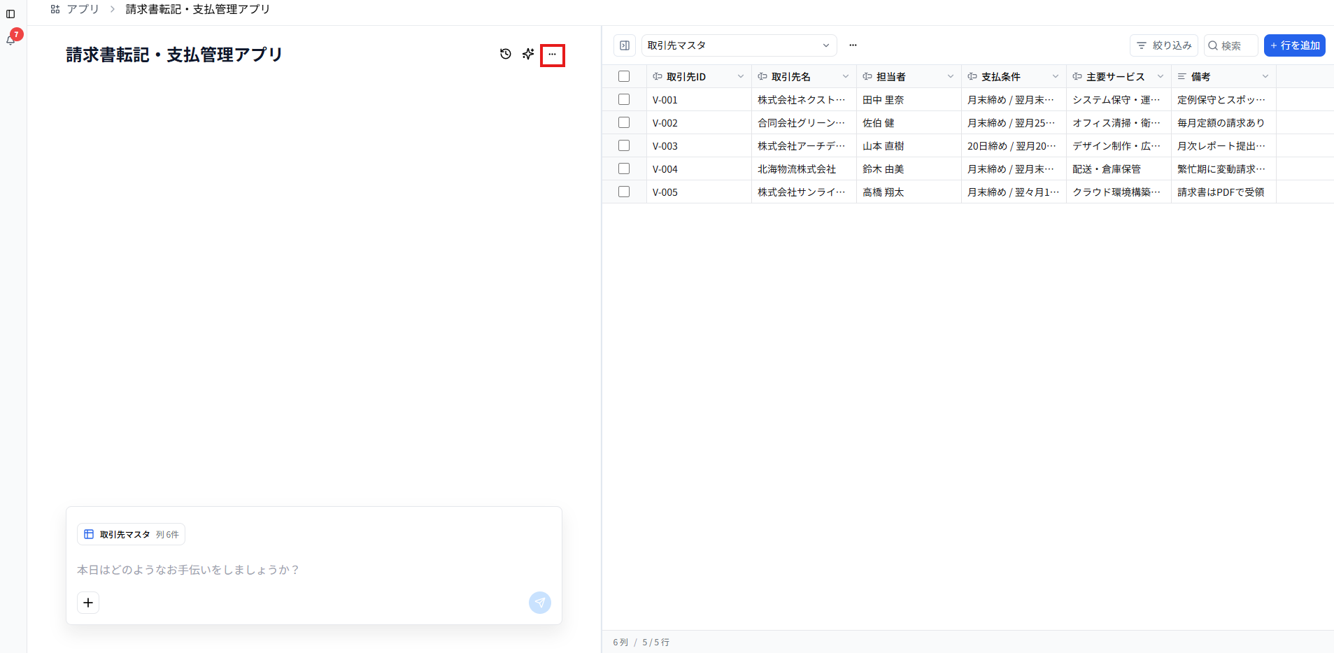Viewport: 1334px width, 653px height.
Task: Check the V-001 row checkbox
Action: [x=624, y=99]
